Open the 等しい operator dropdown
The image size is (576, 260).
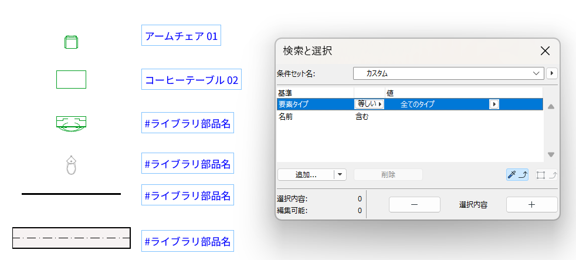369,104
